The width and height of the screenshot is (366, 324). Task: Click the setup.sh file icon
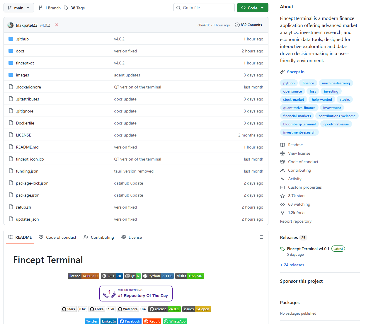[x=11, y=207]
